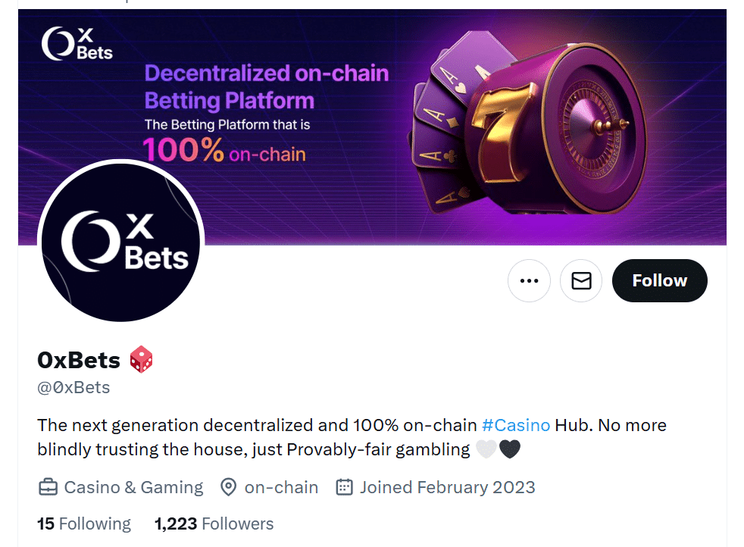Click the briefcase icon beside Casino & Gaming

click(x=48, y=487)
